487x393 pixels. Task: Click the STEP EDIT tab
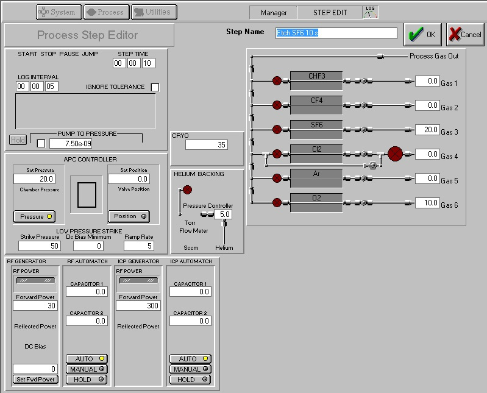(x=330, y=13)
